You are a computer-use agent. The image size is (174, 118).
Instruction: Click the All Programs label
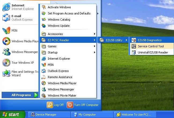(21, 95)
